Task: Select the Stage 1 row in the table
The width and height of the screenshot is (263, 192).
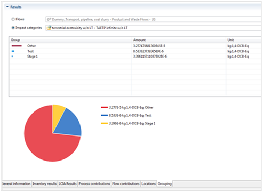Action: 135,57
